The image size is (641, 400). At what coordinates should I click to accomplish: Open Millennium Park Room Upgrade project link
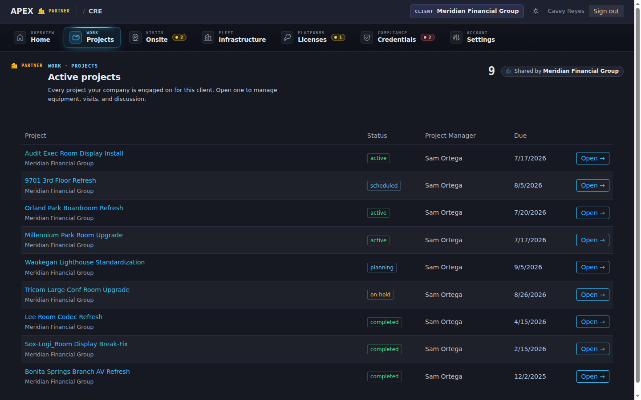pyautogui.click(x=74, y=235)
